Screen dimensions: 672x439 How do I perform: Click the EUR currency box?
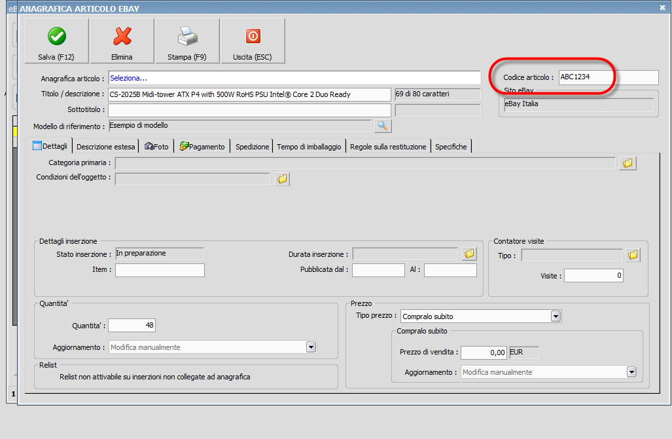point(523,353)
